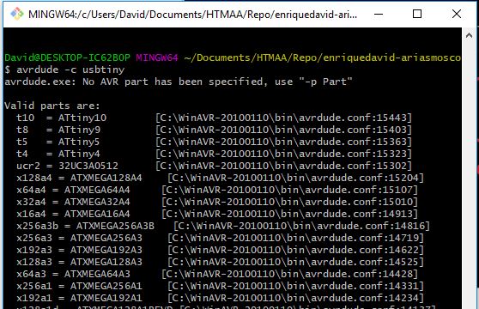This screenshot has width=479, height=309.
Task: Click the 'ucr2 = 32UC3A0512' row
Action: coord(214,166)
